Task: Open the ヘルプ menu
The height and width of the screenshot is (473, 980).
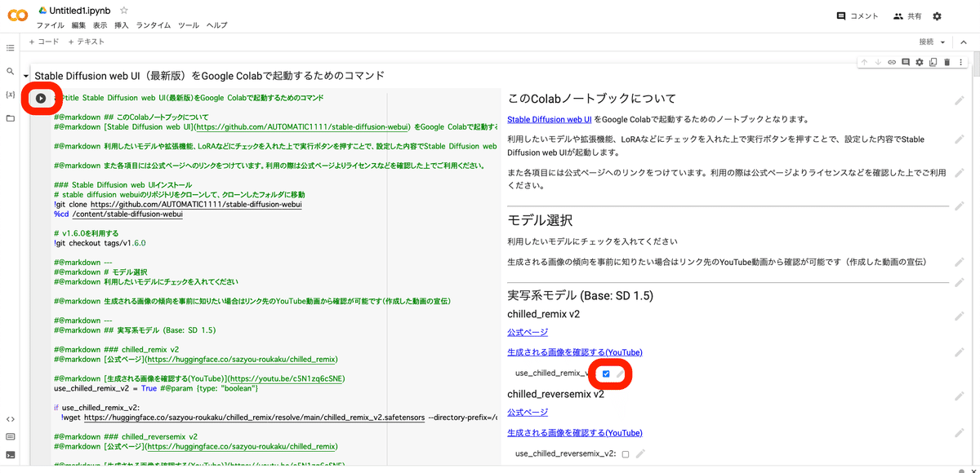Action: 216,25
